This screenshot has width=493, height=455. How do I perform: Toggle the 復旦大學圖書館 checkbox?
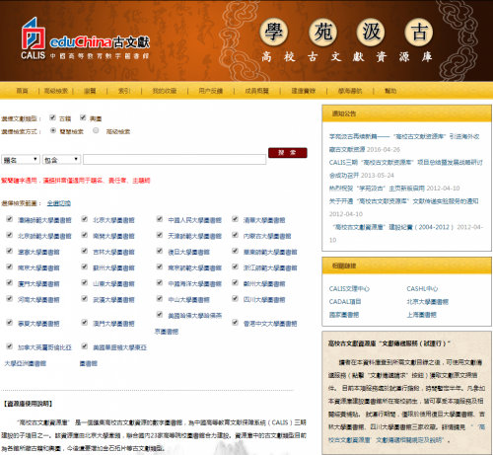160,251
